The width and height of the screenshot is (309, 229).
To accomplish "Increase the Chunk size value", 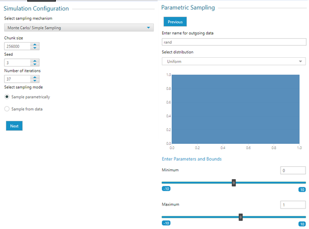I will [35, 45].
